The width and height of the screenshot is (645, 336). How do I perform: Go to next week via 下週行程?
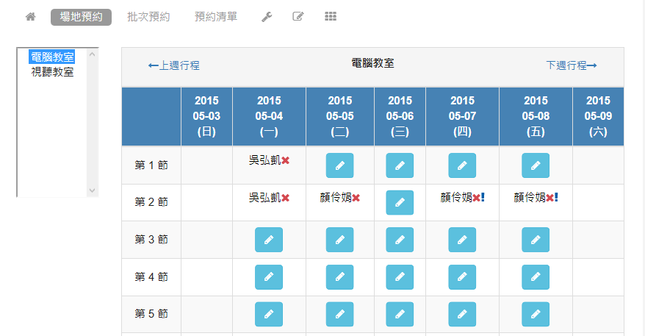click(x=571, y=65)
